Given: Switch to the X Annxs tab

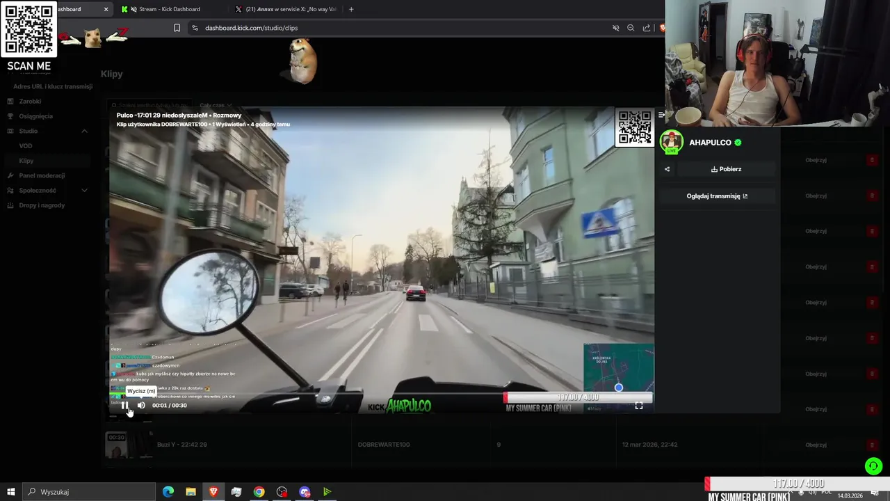Looking at the screenshot, I should 286,9.
